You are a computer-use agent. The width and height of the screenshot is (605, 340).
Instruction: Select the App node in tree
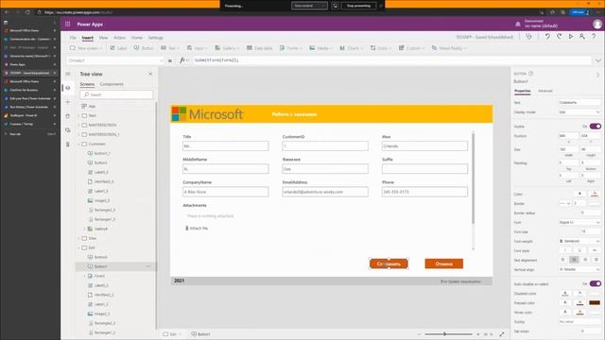(92, 106)
